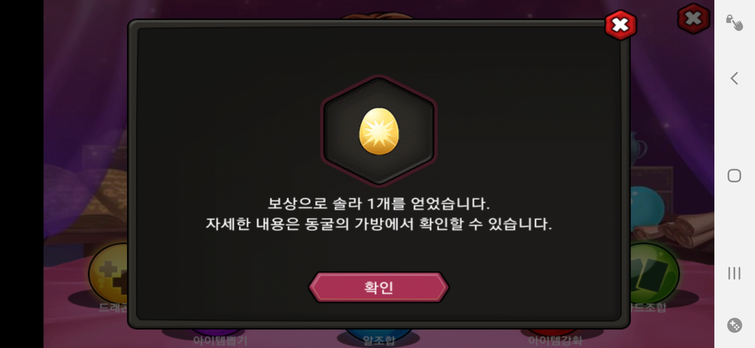Open the 아이템뽑기 menu label

coord(220,341)
